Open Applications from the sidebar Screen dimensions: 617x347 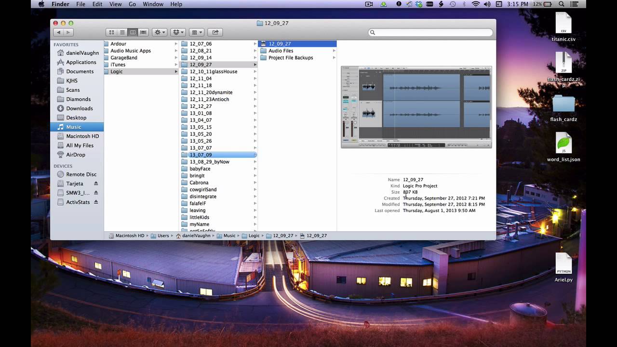click(77, 62)
